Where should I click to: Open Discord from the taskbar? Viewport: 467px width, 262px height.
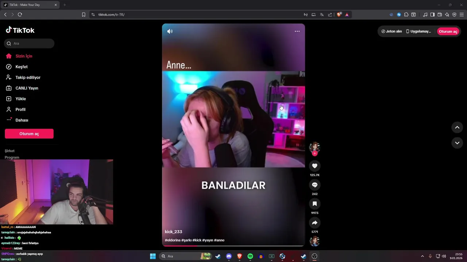[x=229, y=256]
